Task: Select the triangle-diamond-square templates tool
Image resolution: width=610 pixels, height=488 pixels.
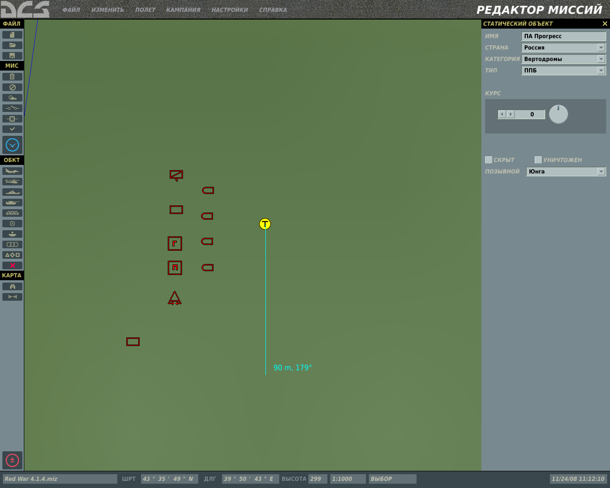Action: (x=12, y=255)
